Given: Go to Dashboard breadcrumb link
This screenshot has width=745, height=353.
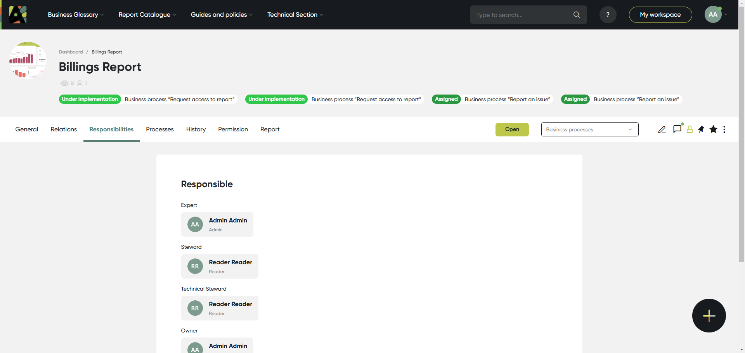Looking at the screenshot, I should coord(71,52).
